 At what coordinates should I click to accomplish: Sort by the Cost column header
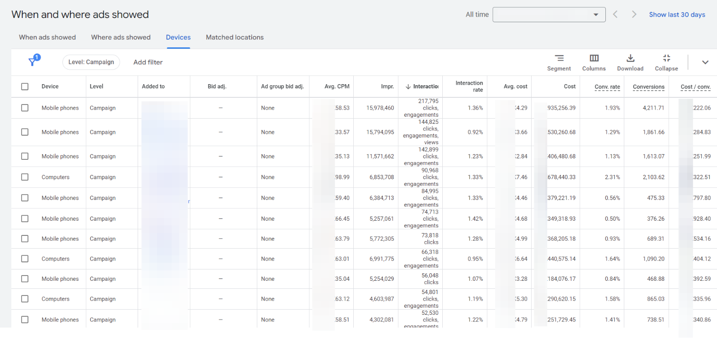coord(570,87)
